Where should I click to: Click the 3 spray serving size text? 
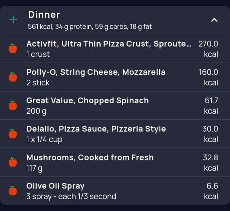tap(71, 197)
